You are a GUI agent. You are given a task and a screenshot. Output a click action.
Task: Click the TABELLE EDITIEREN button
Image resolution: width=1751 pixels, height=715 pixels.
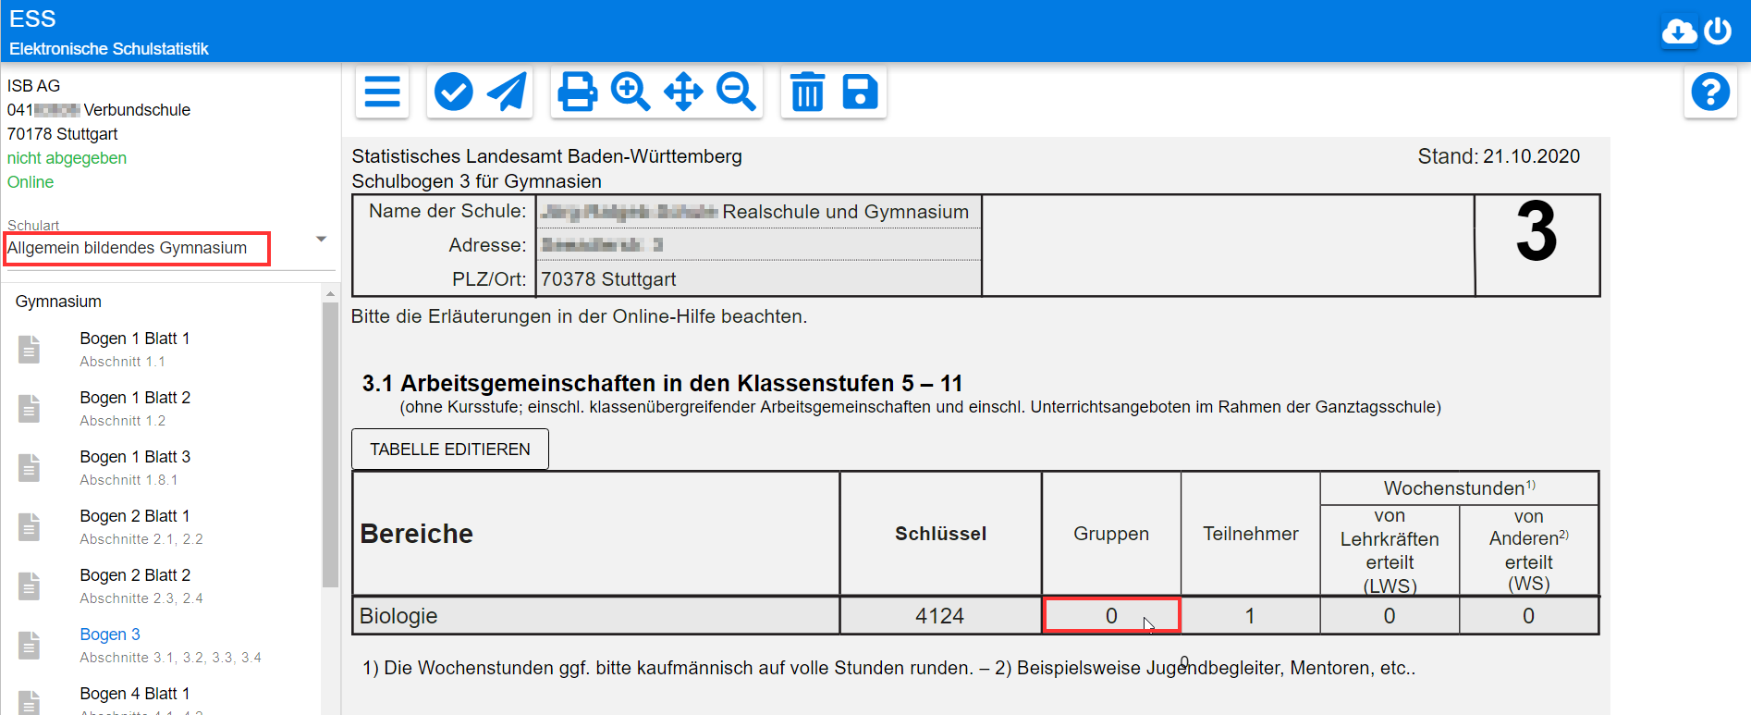pos(450,449)
